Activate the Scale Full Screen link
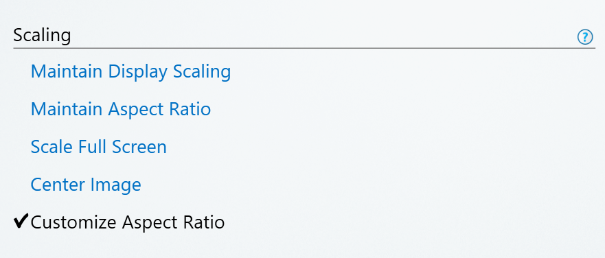 (99, 147)
